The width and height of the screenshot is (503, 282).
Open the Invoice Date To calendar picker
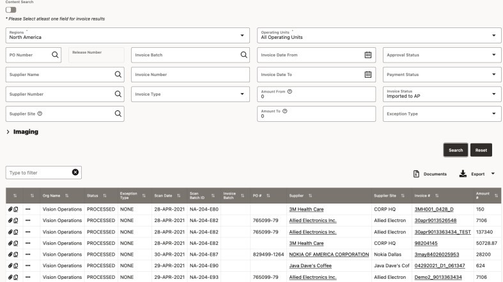[x=368, y=75]
